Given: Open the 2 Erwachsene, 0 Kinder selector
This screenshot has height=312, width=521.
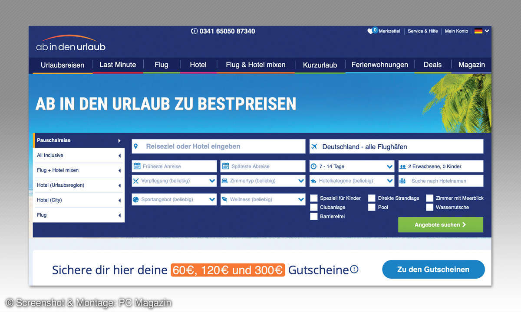Looking at the screenshot, I should coord(441,166).
